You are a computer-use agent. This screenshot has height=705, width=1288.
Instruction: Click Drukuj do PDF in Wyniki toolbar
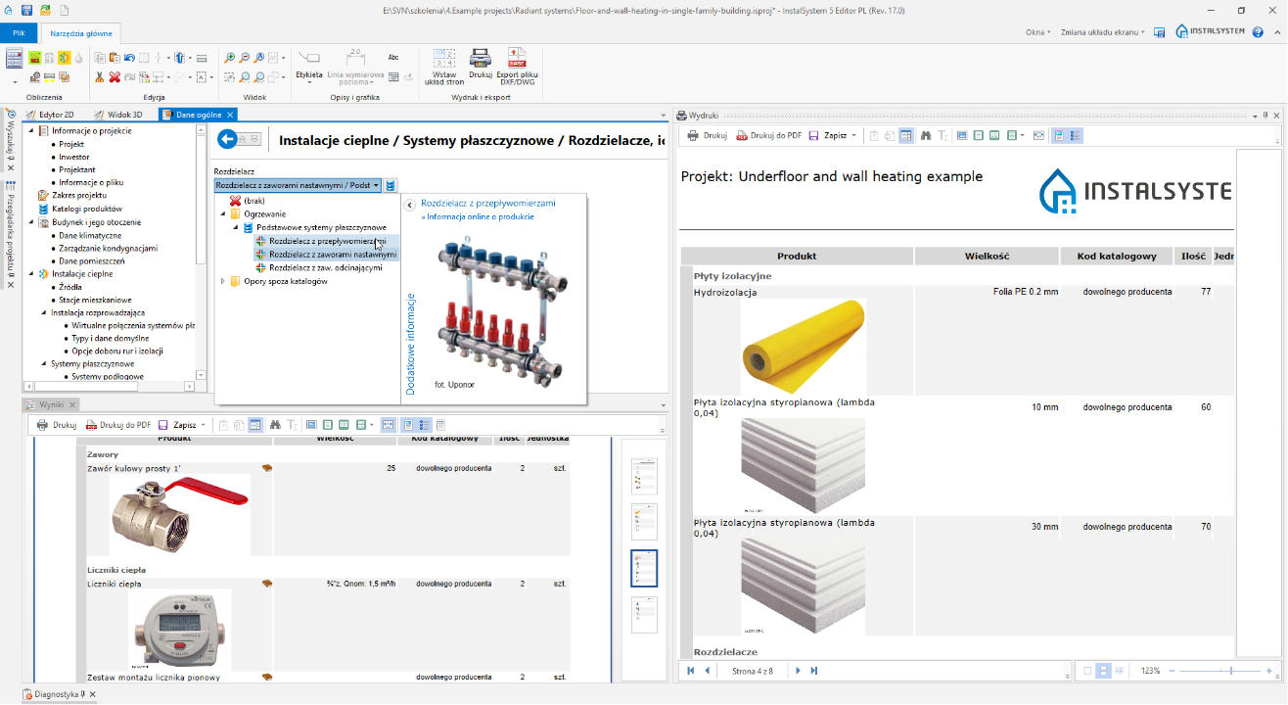[x=117, y=425]
